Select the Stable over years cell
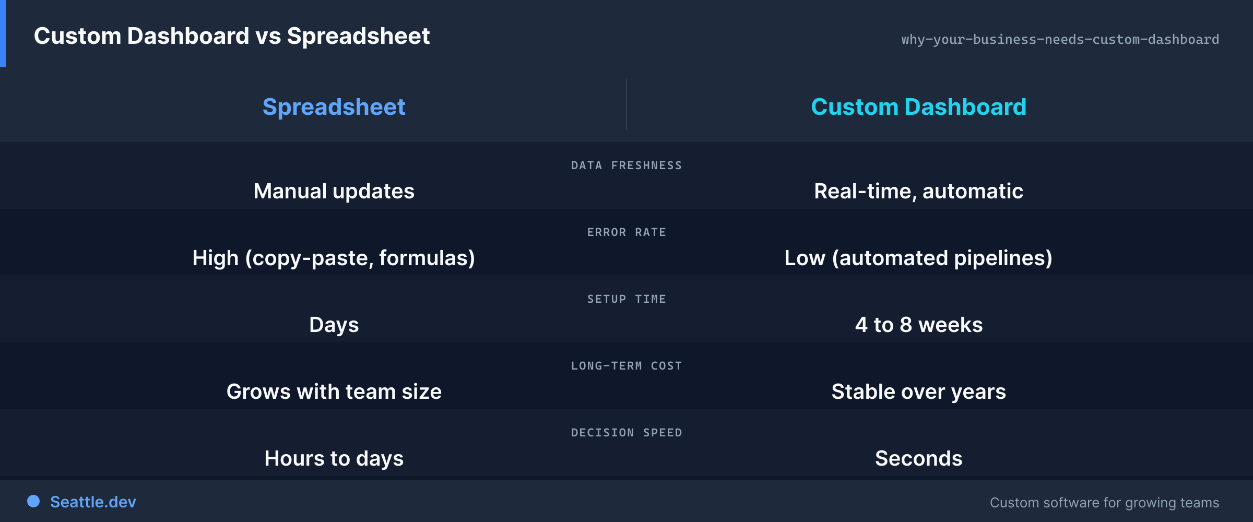1253x522 pixels. click(x=918, y=392)
